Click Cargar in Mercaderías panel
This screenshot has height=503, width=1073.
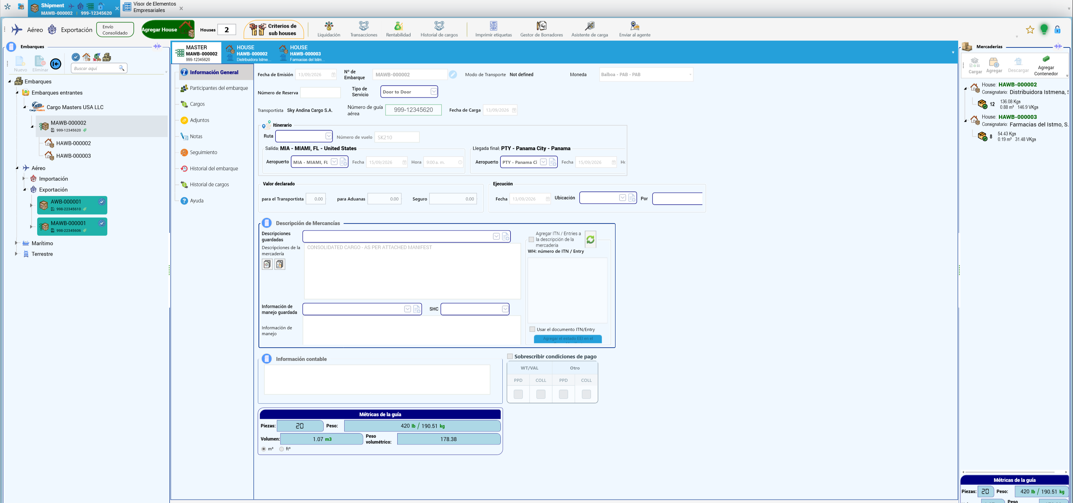(975, 66)
